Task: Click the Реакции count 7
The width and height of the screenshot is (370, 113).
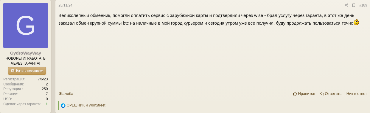Action: tap(47, 94)
